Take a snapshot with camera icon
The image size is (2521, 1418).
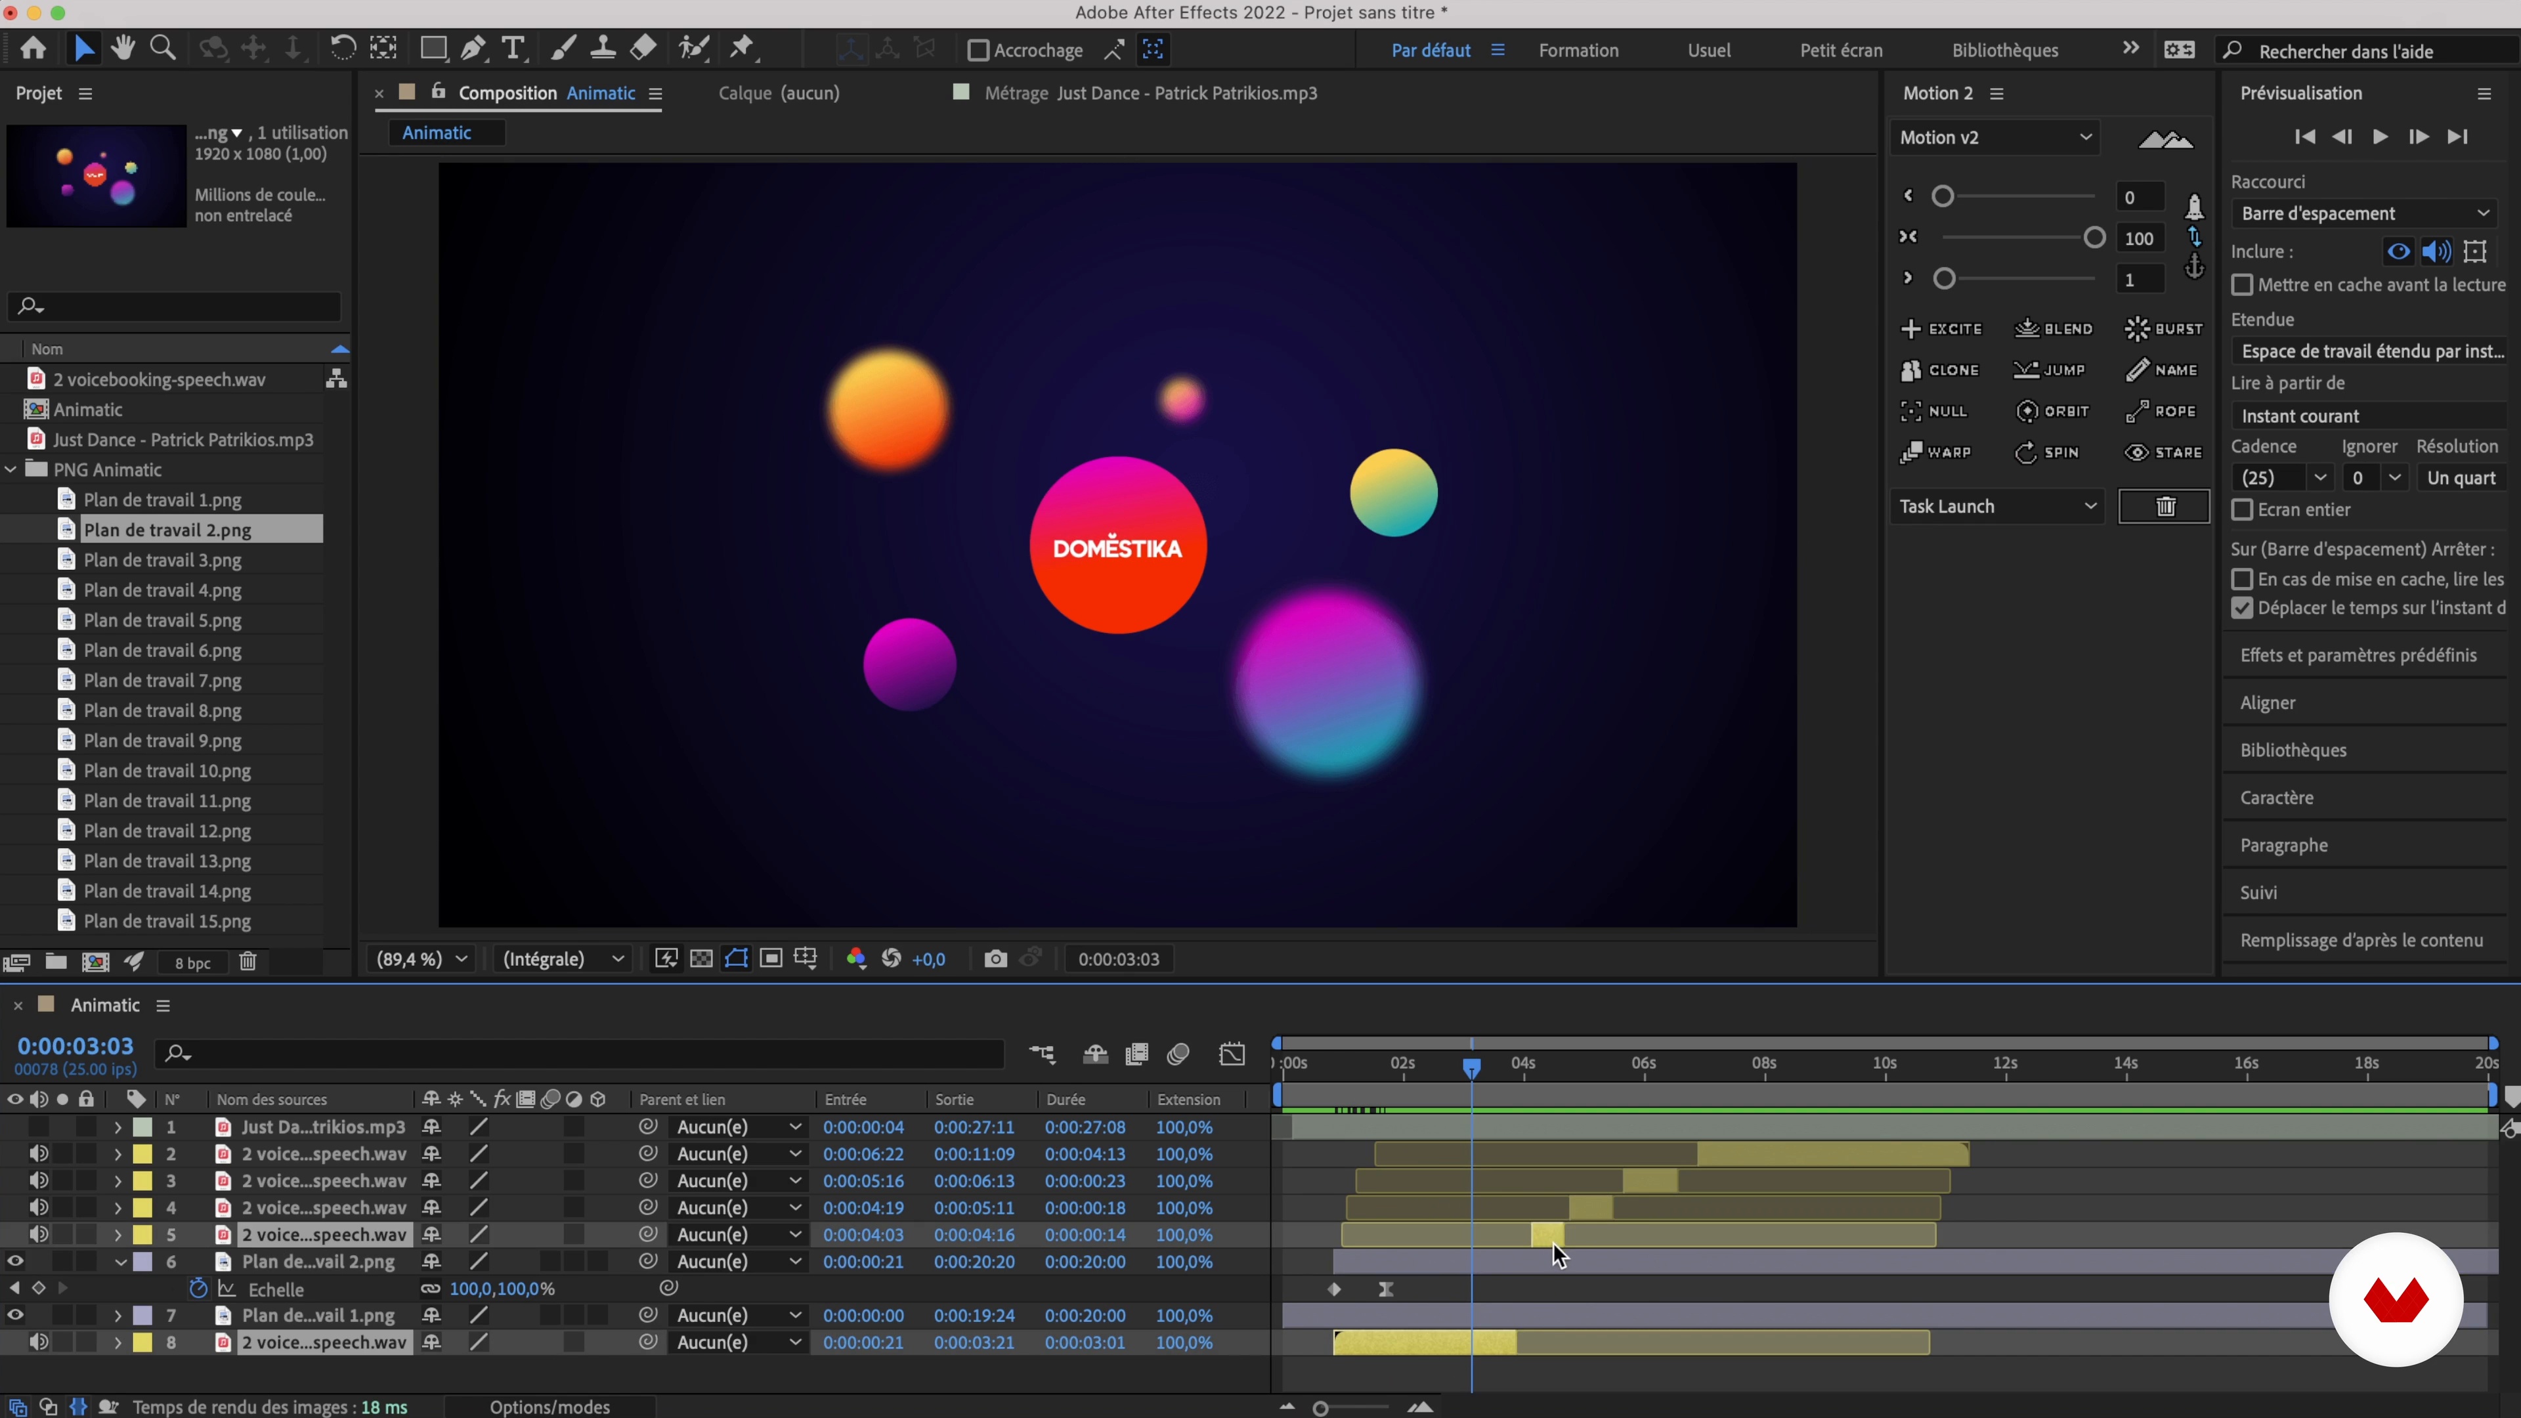[x=995, y=959]
